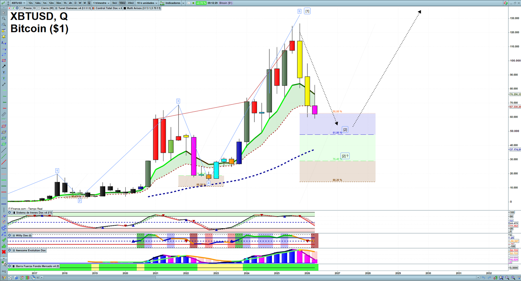Click the red add-panel plus icon
The height and width of the screenshot is (281, 521).
pos(9,8)
